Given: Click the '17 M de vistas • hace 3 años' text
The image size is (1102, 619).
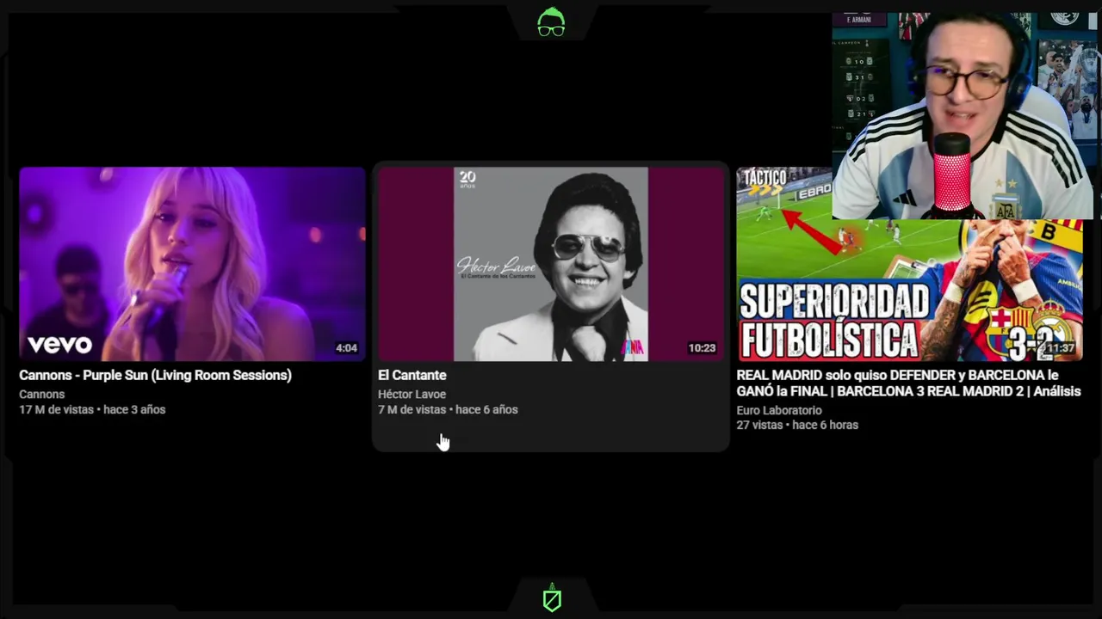Looking at the screenshot, I should (92, 409).
